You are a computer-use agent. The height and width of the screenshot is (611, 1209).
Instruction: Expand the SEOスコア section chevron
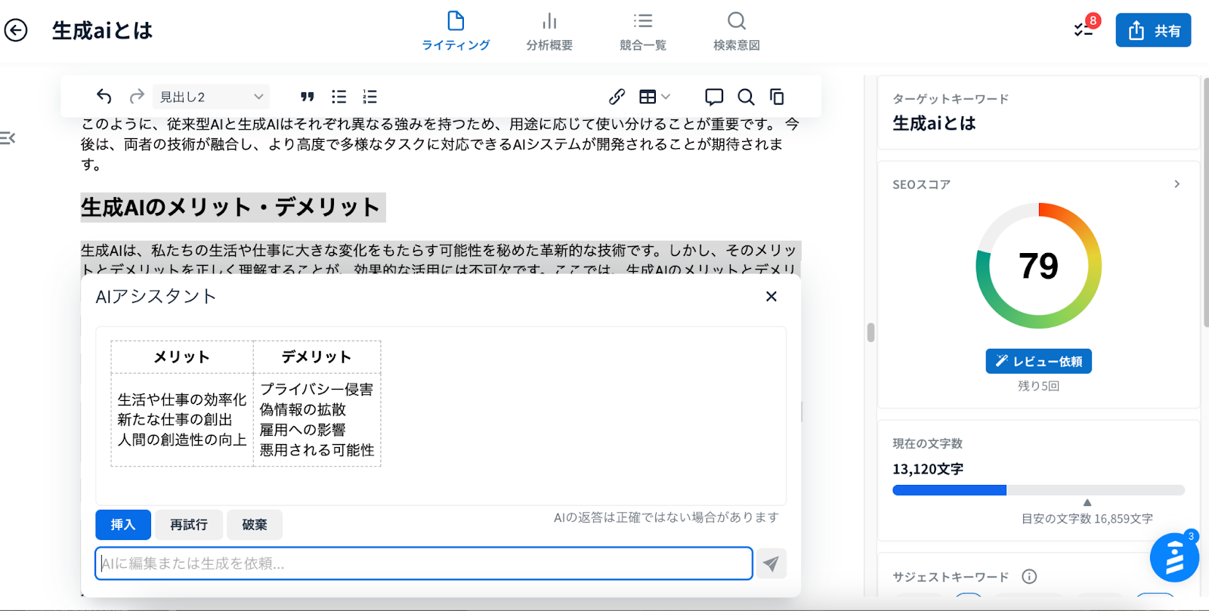click(1177, 184)
